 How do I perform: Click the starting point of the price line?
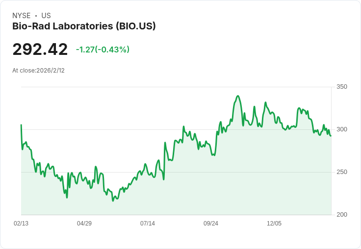point(22,124)
